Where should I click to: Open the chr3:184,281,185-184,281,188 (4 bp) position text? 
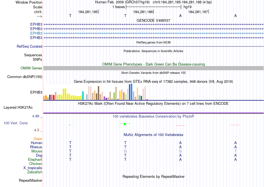pyautogui.click(x=182, y=2)
